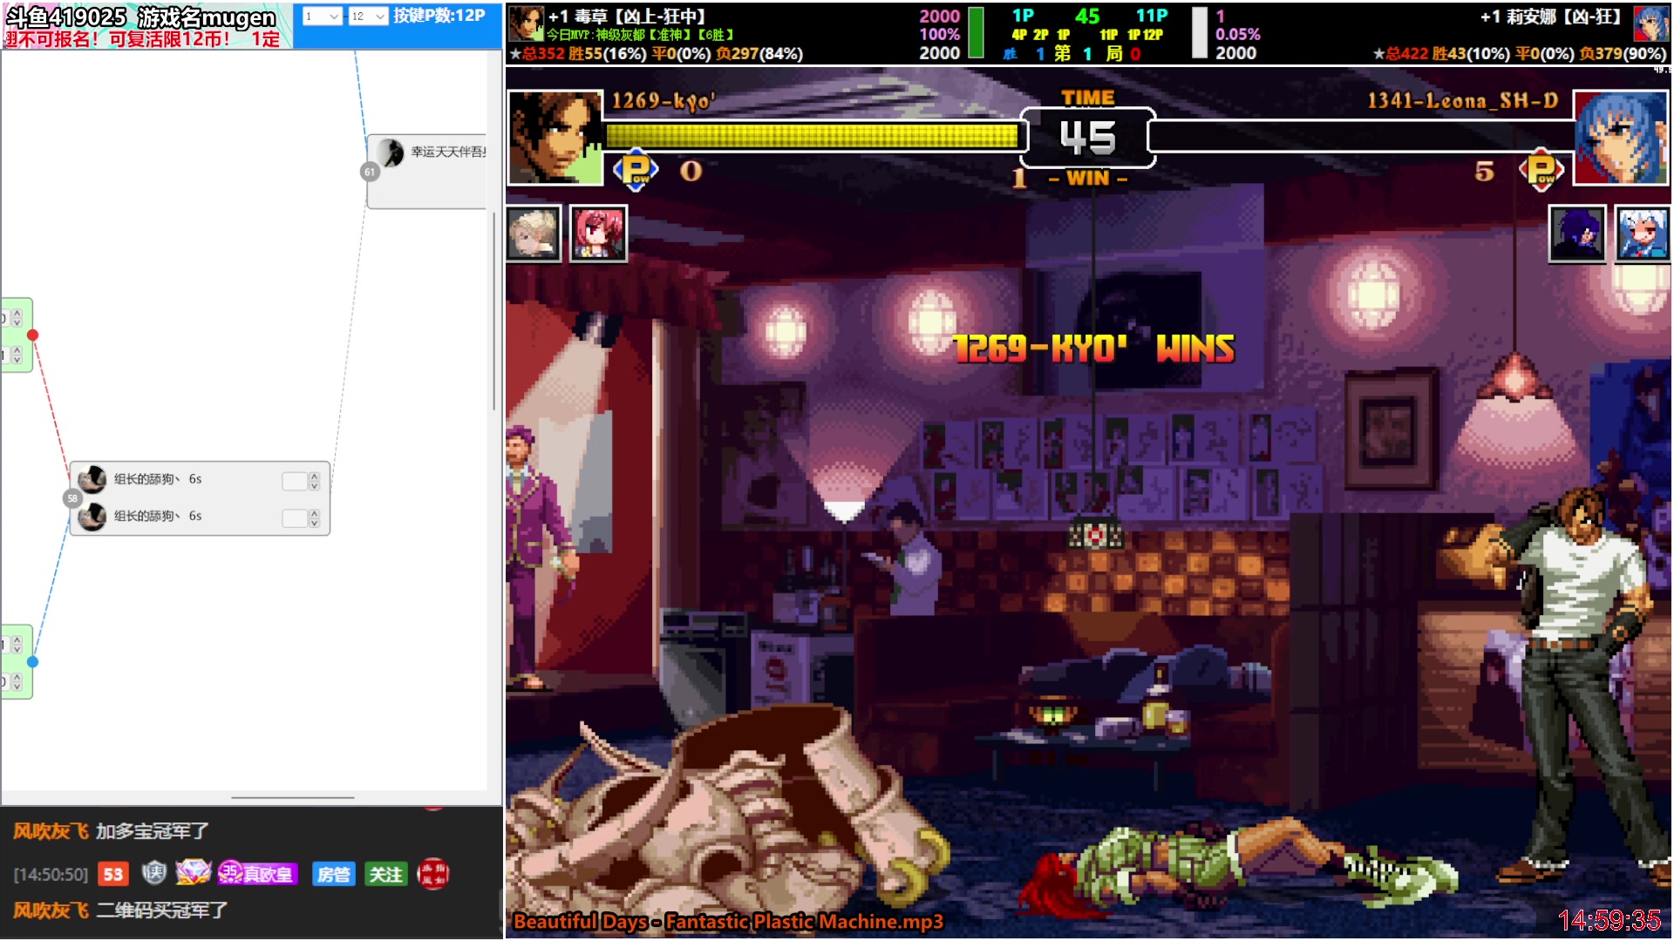Click text '+1 毒草【凶上-狂中】'

[628, 17]
